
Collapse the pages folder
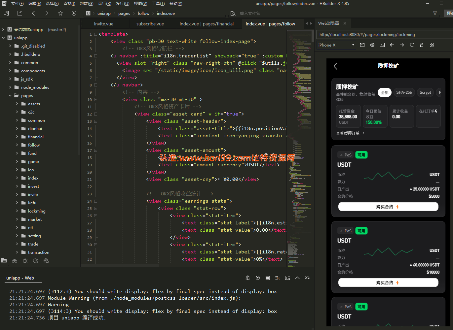(10, 95)
